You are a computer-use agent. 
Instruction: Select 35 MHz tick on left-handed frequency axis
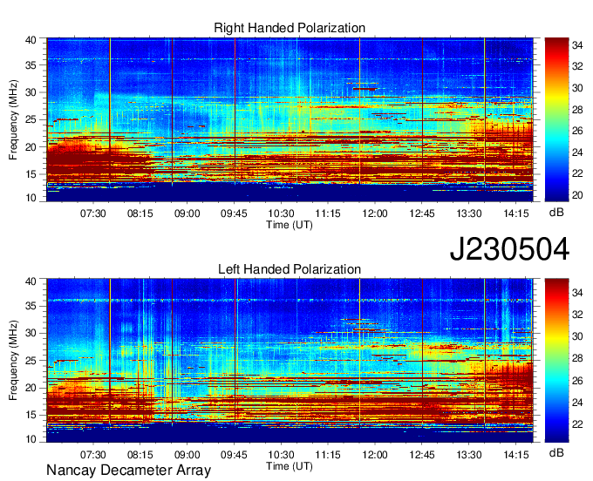point(31,306)
